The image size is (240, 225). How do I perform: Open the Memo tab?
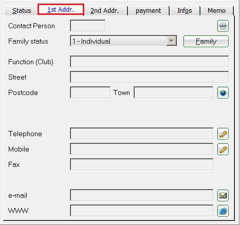(216, 11)
